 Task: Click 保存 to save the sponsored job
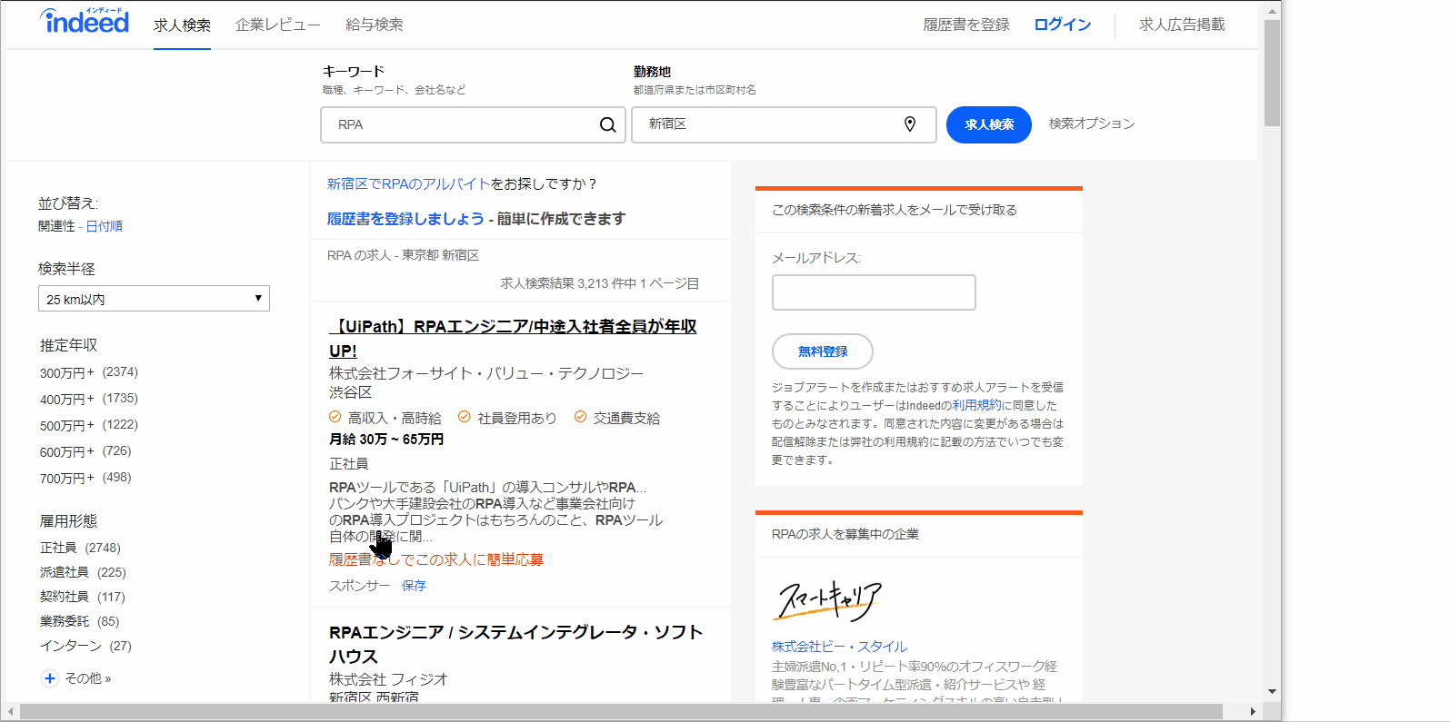[414, 586]
